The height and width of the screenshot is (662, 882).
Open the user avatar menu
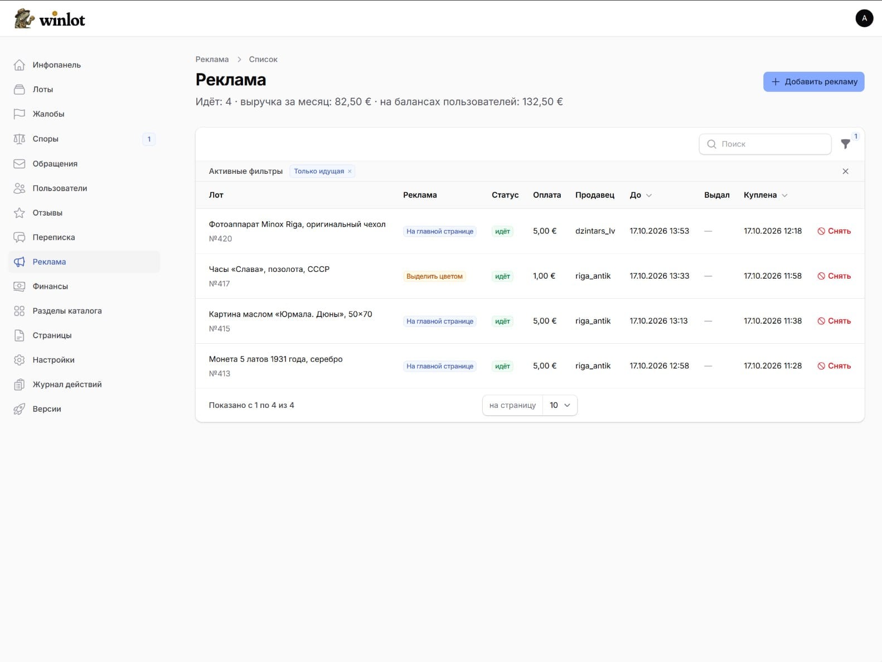point(864,18)
